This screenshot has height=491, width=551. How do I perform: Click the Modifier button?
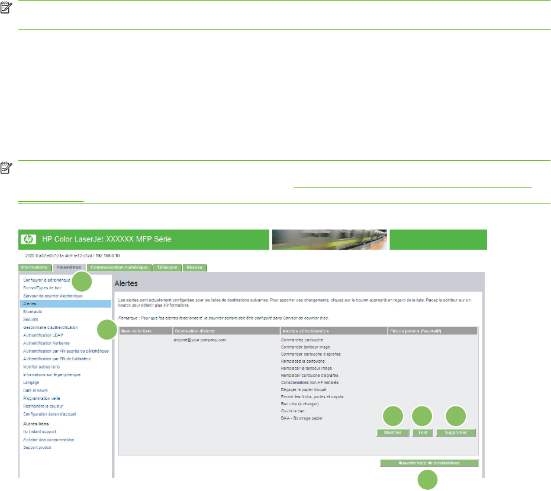(393, 433)
